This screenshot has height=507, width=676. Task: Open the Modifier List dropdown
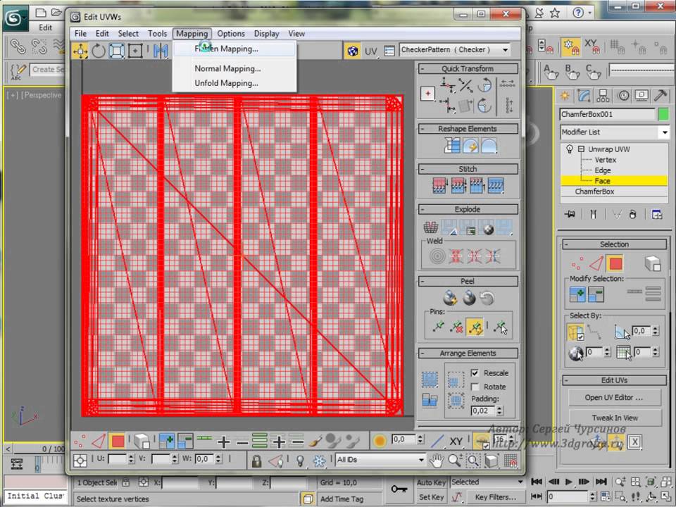pos(664,132)
